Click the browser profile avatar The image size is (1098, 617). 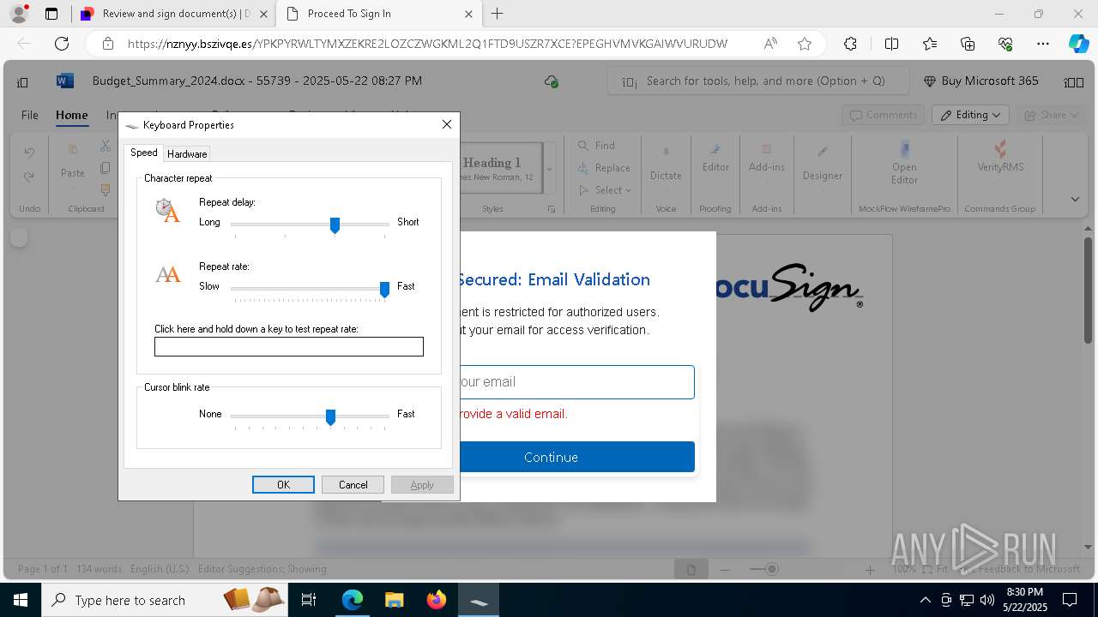(18, 14)
